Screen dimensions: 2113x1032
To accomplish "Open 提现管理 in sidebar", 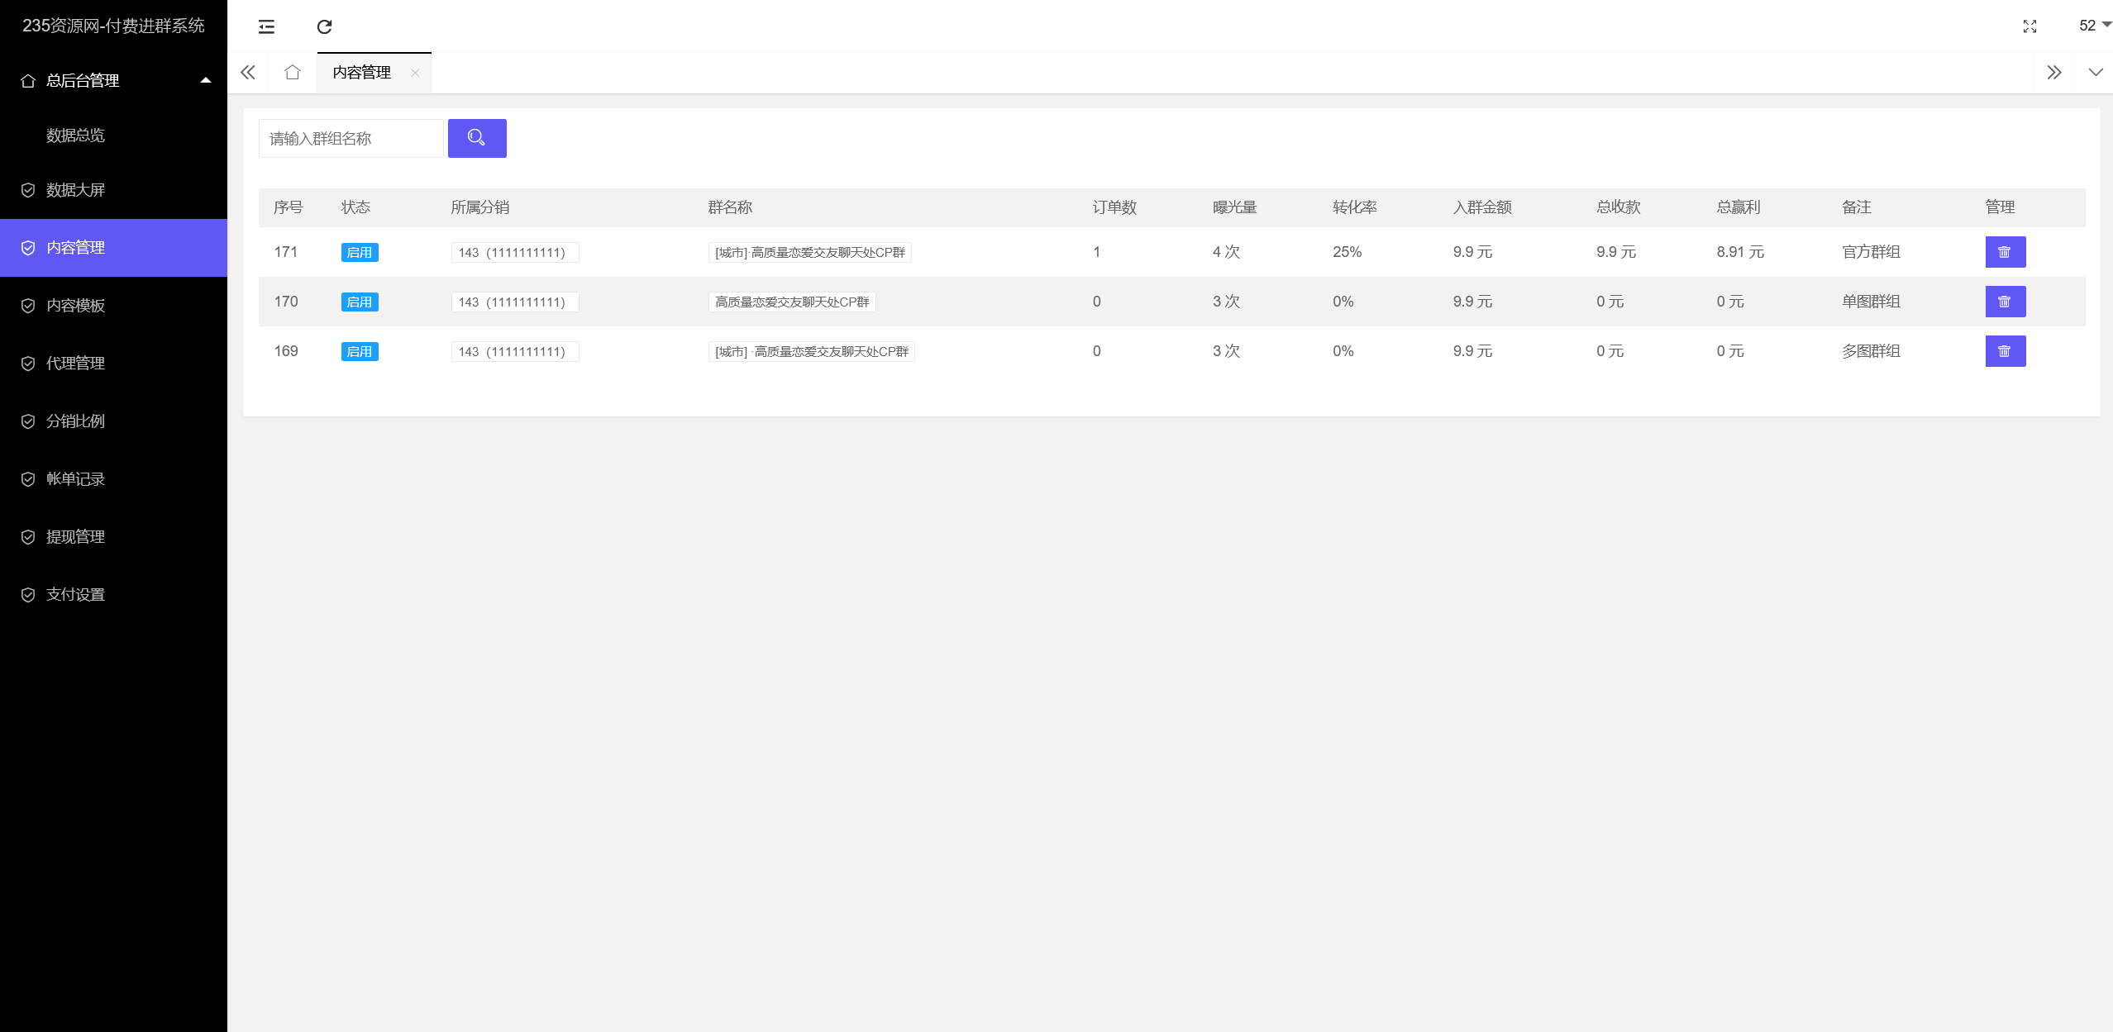I will point(75,537).
